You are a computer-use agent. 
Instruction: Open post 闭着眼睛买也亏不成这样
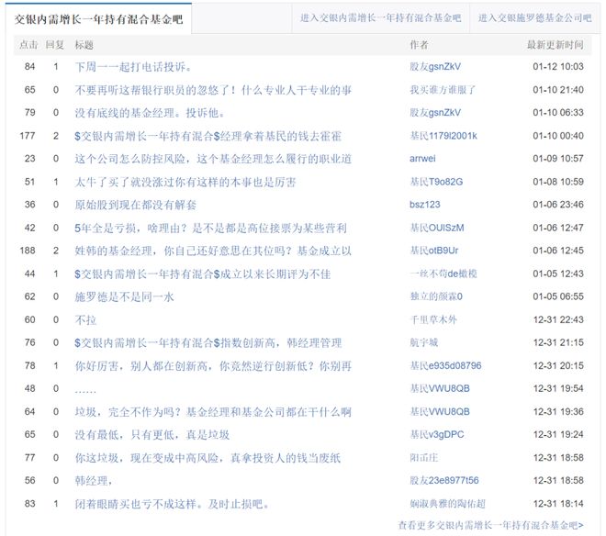tap(172, 504)
